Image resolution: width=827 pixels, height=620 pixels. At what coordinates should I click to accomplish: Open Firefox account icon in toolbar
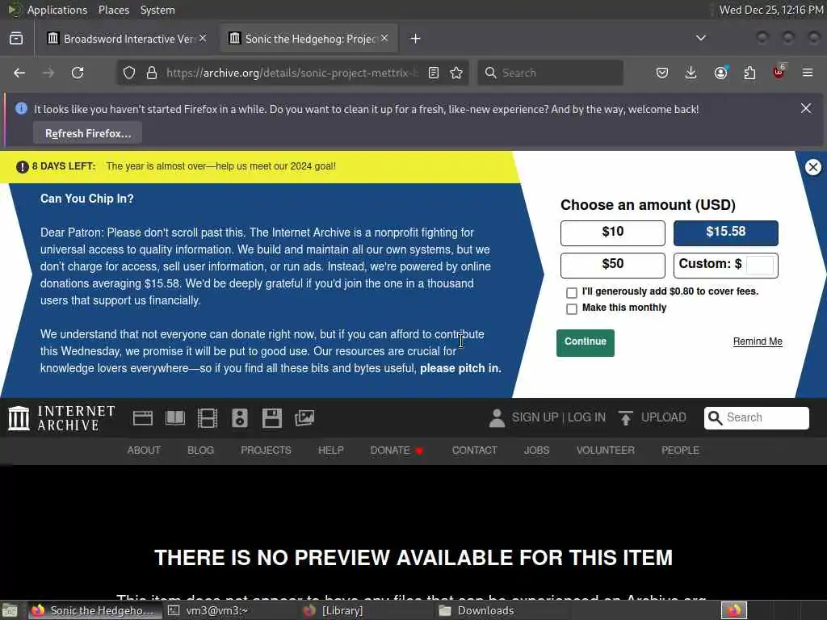[721, 73]
